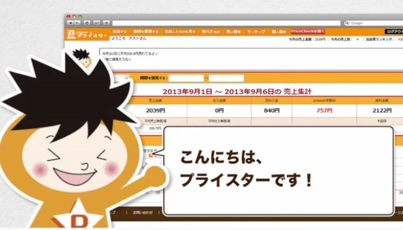The image size is (403, 230).
Task: Click the period start date field
Action: (187, 78)
